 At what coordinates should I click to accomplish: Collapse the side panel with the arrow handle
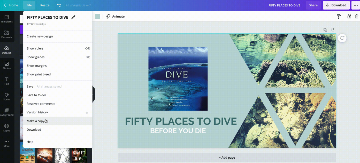(93, 95)
